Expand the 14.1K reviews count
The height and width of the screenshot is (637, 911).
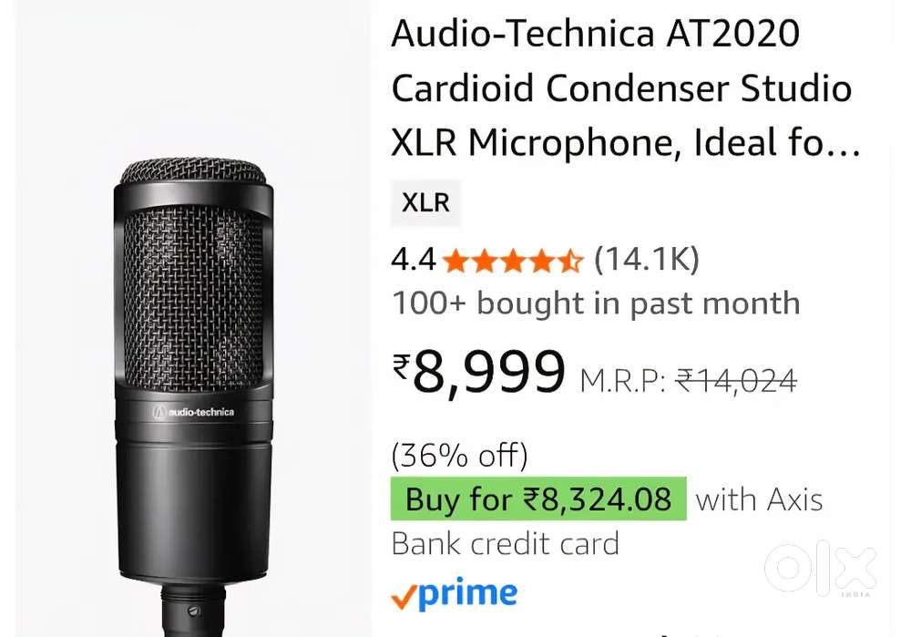coord(647,260)
